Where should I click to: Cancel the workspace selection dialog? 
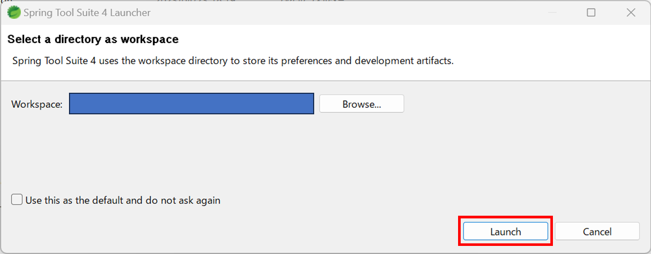[597, 231]
